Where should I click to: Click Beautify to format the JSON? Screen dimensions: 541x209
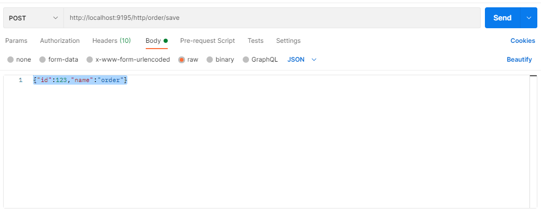(519, 60)
